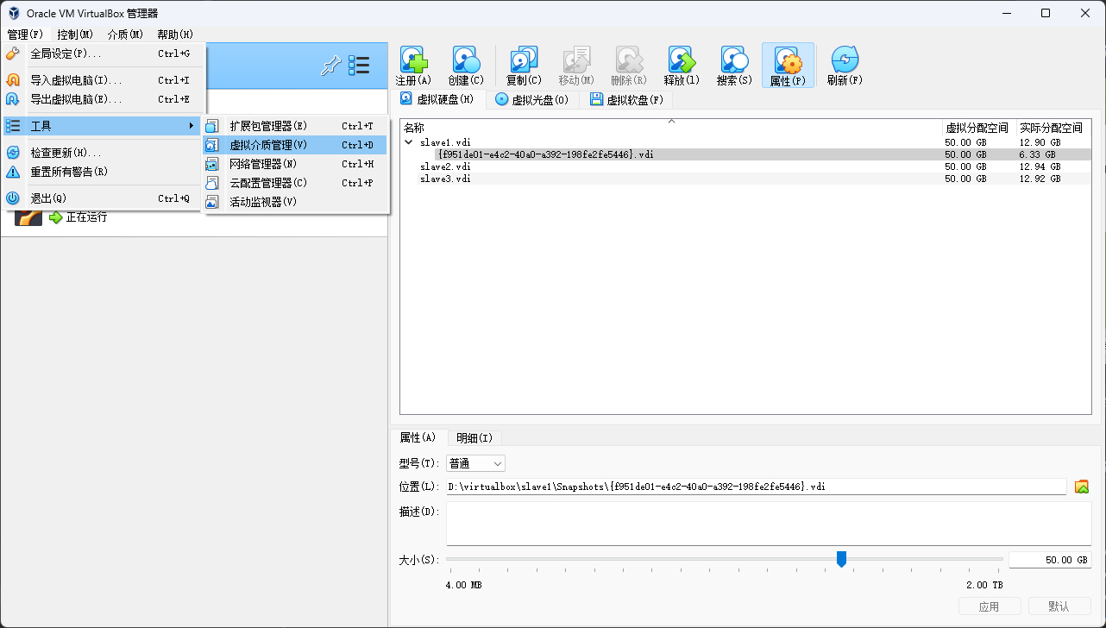Image resolution: width=1106 pixels, height=628 pixels.
Task: Open the 介质(M) menu
Action: 125,35
